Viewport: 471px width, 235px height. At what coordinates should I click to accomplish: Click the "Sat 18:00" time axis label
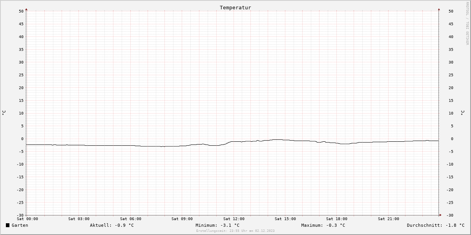[337, 219]
